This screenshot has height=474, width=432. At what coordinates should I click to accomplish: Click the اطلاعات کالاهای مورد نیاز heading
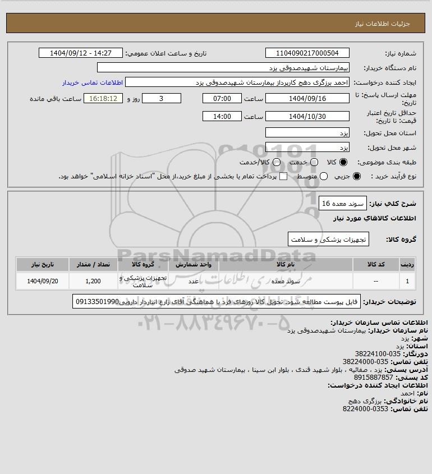click(375, 218)
